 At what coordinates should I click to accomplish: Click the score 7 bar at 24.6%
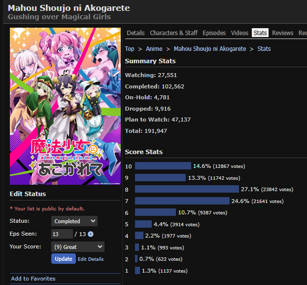pyautogui.click(x=182, y=201)
